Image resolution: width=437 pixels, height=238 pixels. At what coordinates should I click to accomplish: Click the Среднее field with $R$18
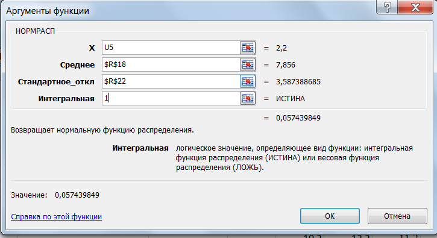(x=171, y=64)
